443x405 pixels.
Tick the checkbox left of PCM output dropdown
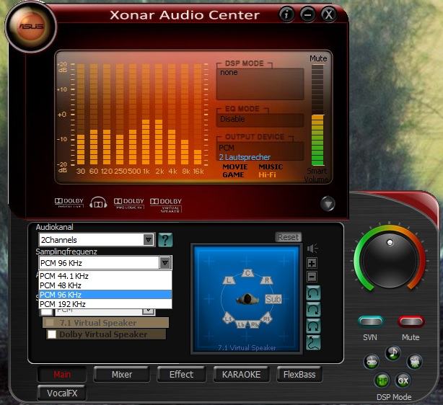(x=47, y=311)
